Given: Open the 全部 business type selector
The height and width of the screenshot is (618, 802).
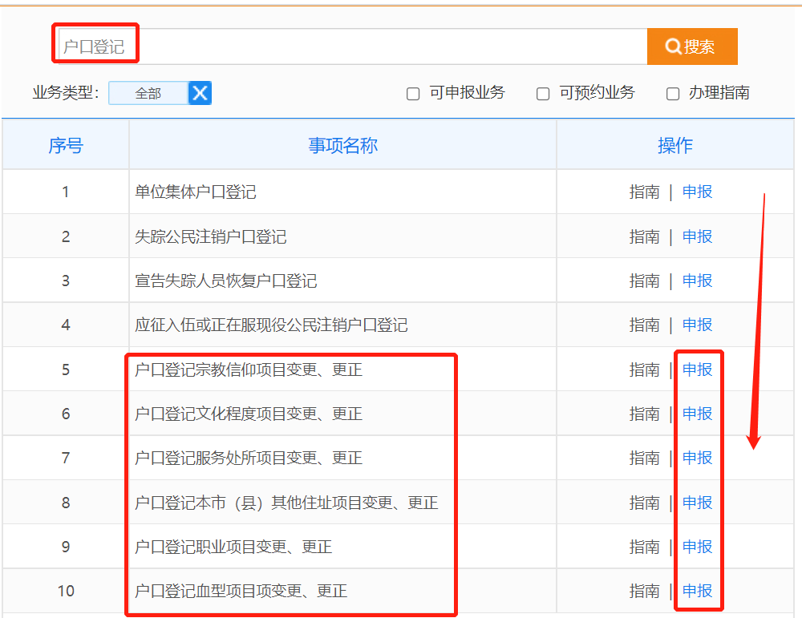Looking at the screenshot, I should pos(148,93).
